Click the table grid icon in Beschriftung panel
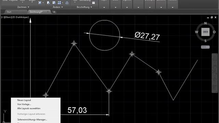The height and width of the screenshot is (123, 219). (x=93, y=3)
